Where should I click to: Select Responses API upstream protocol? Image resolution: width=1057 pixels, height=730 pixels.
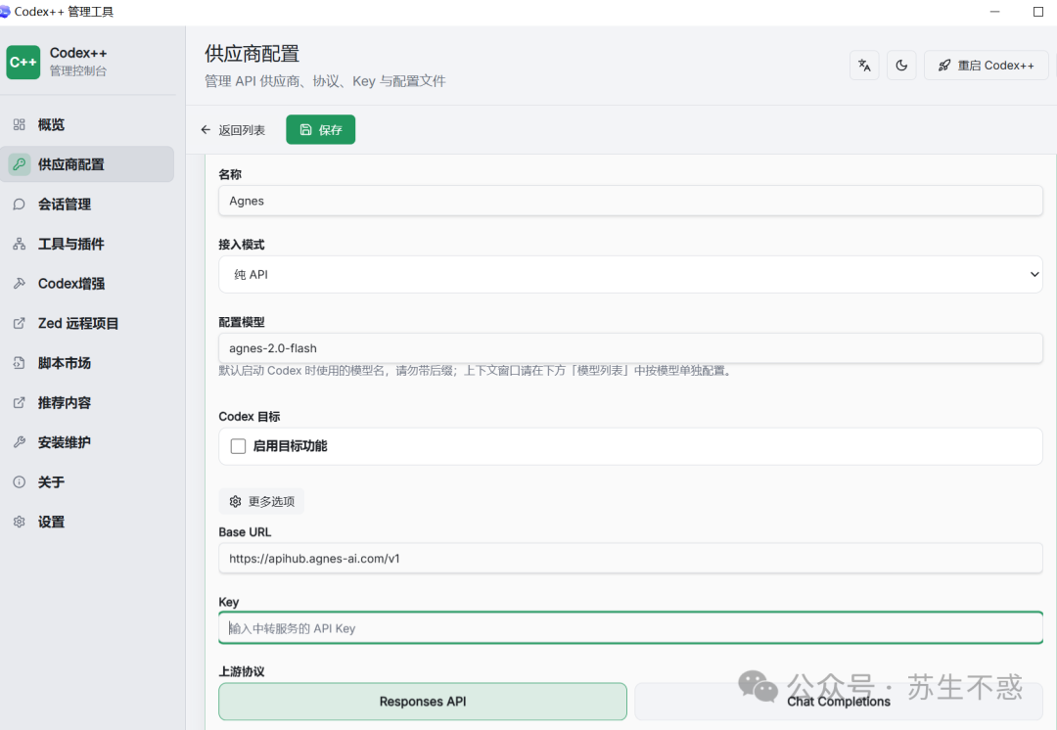pos(423,702)
